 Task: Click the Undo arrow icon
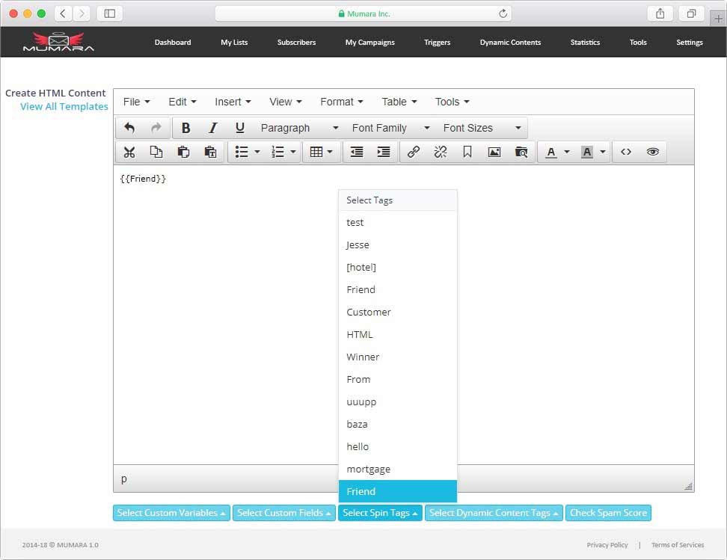tap(129, 128)
